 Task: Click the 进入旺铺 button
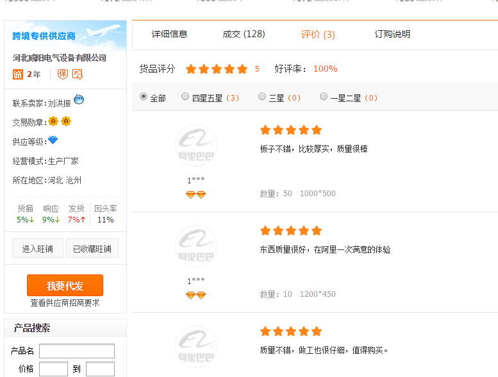pos(38,248)
